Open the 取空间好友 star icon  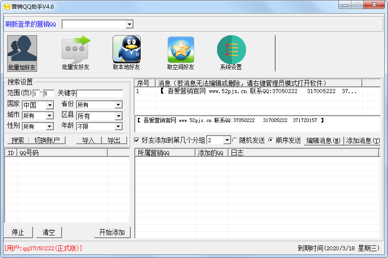click(180, 50)
